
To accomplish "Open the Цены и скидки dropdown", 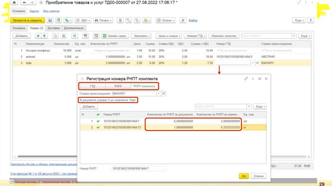I will (x=169, y=36).
